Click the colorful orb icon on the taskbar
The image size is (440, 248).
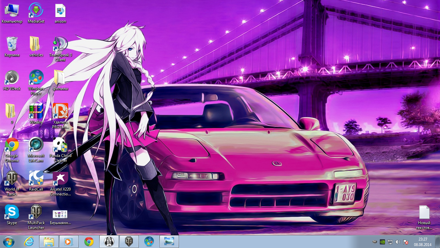(x=149, y=242)
